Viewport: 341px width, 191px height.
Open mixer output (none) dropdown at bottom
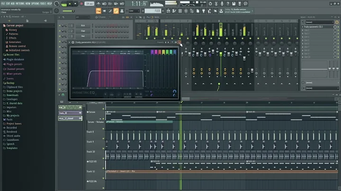[322, 88]
